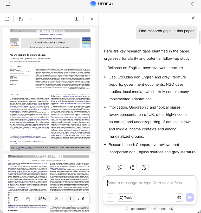Click the UPDF AI logo

[x=93, y=4]
